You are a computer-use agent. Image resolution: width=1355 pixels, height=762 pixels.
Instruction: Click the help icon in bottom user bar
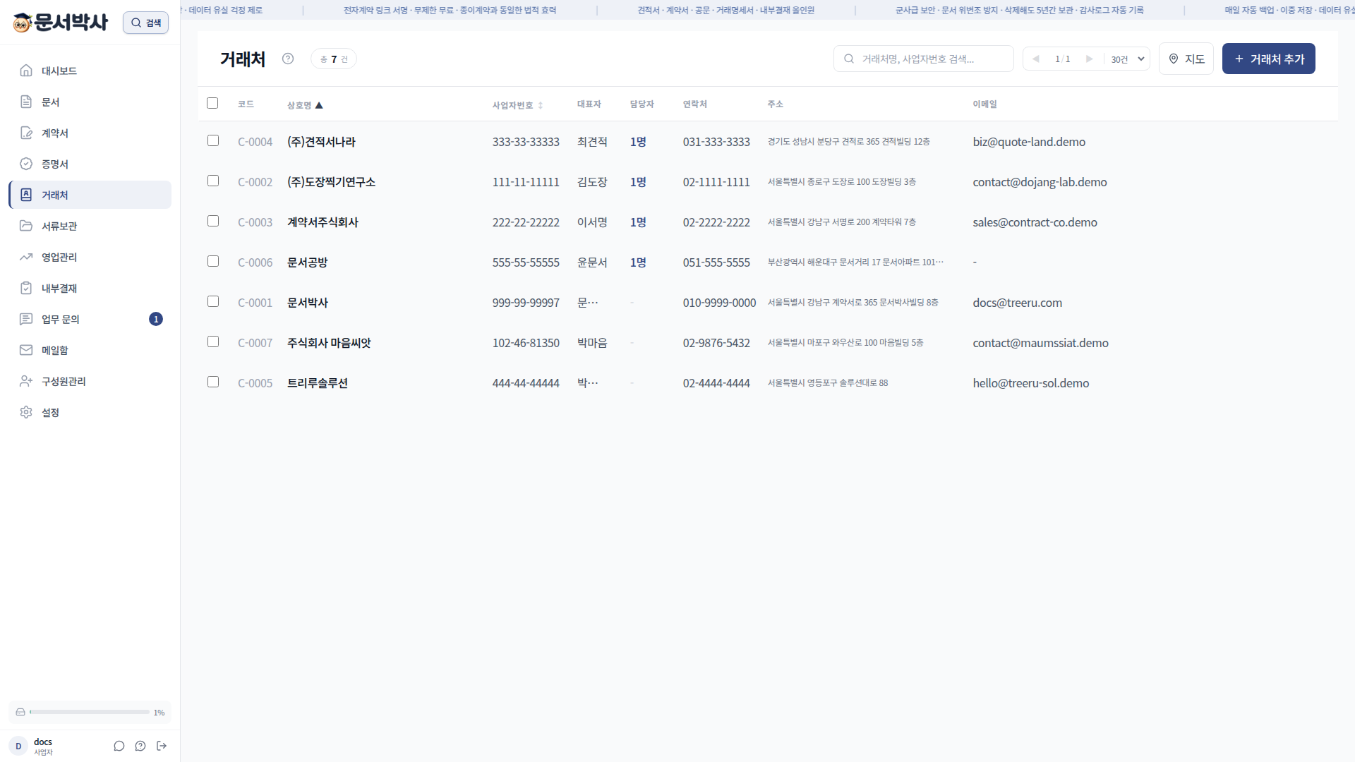coord(140,746)
